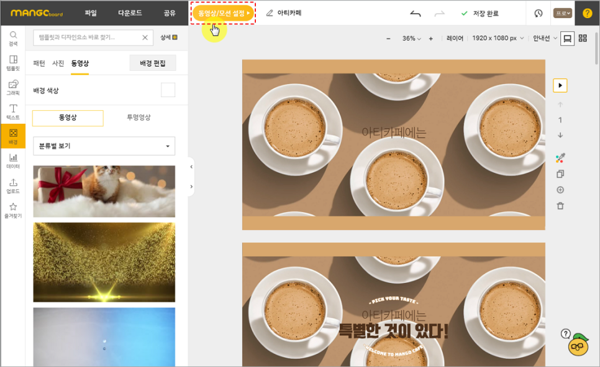The image size is (600, 367).
Task: Open the 공유 menu
Action: 170,13
